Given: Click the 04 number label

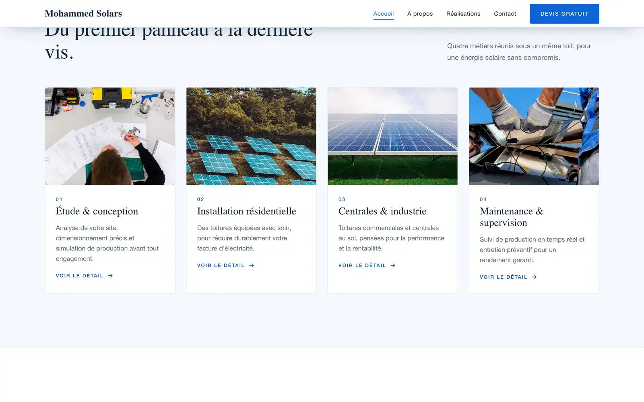Looking at the screenshot, I should click(483, 199).
